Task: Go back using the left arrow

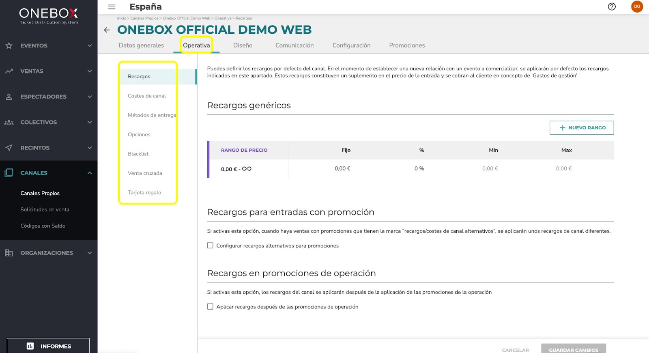Action: click(x=107, y=30)
